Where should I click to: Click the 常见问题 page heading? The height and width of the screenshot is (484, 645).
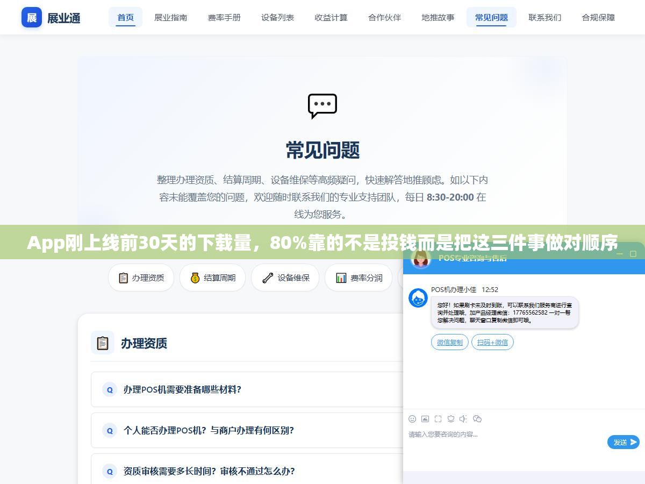pyautogui.click(x=322, y=150)
